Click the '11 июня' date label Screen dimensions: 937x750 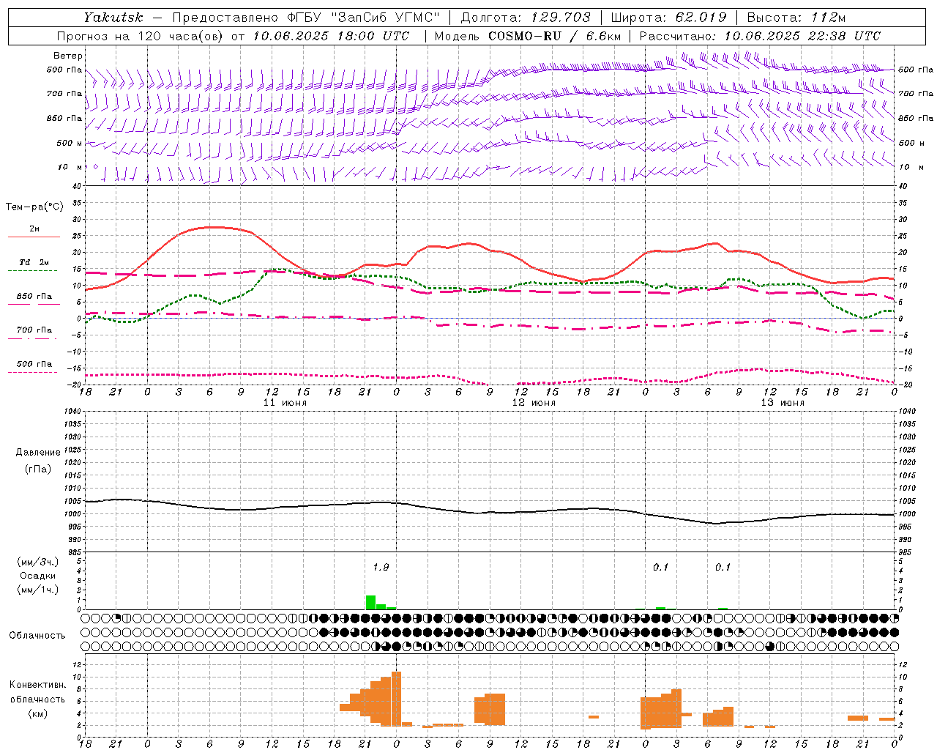(x=285, y=403)
